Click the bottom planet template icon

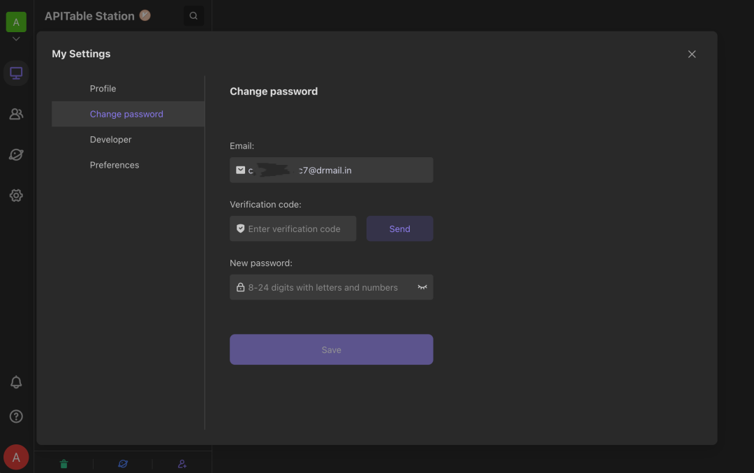click(x=123, y=464)
